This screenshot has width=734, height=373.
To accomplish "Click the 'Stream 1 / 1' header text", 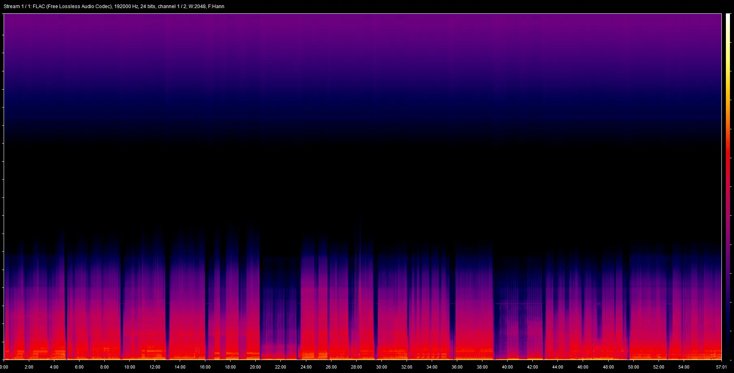I will click(x=17, y=6).
